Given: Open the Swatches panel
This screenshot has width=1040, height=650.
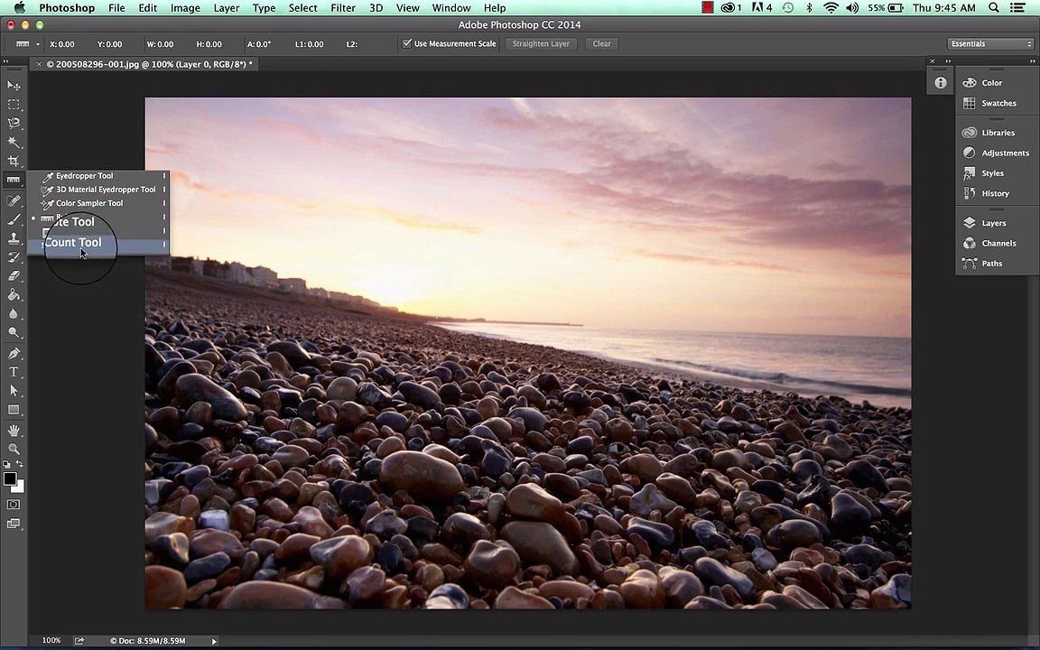Looking at the screenshot, I should (x=997, y=104).
